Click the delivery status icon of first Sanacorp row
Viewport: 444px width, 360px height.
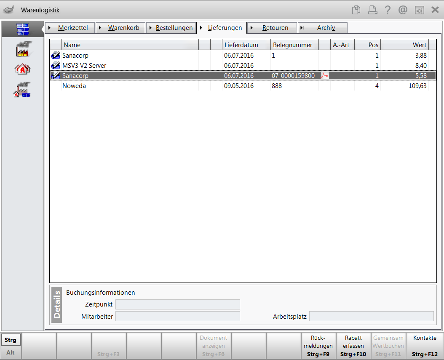pyautogui.click(x=56, y=55)
